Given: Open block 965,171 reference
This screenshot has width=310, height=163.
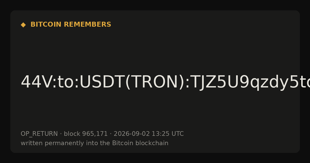Looking at the screenshot, I should click(86, 134).
